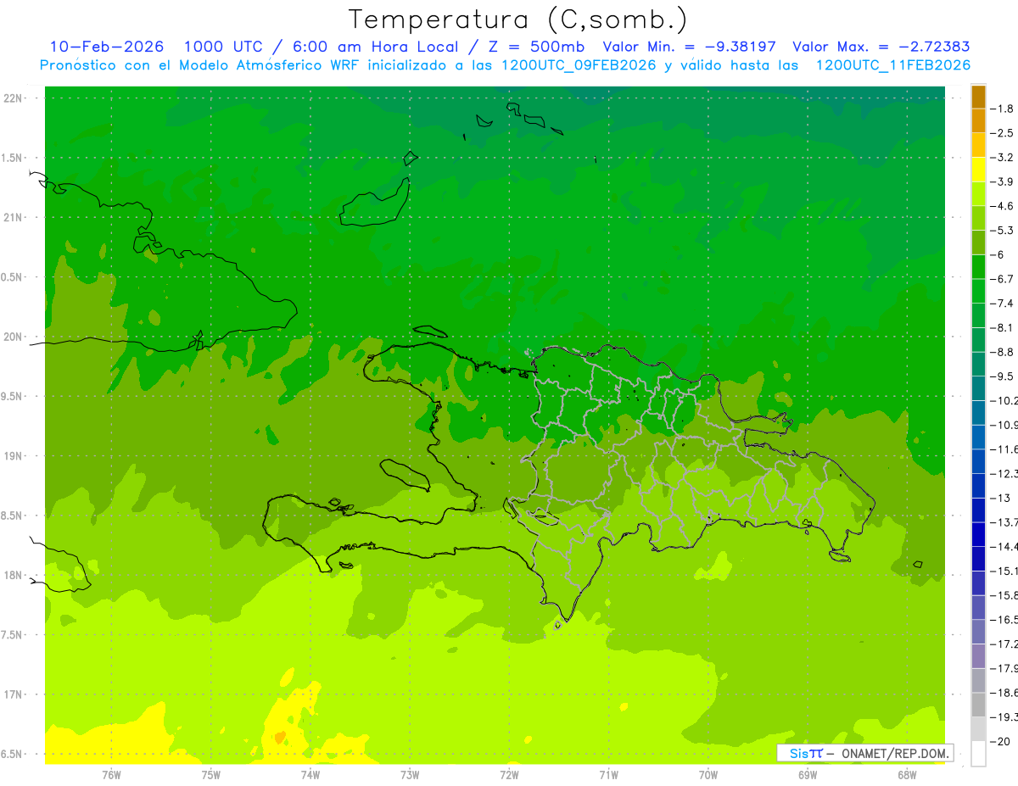Pick the dark blue swatch between -13.7 and -14.4
Image resolution: width=1018 pixels, height=786 pixels.
click(978, 534)
